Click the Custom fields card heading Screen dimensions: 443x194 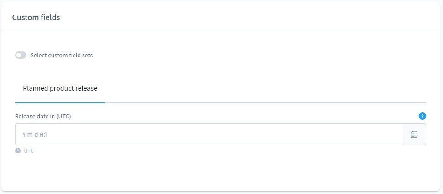(36, 17)
